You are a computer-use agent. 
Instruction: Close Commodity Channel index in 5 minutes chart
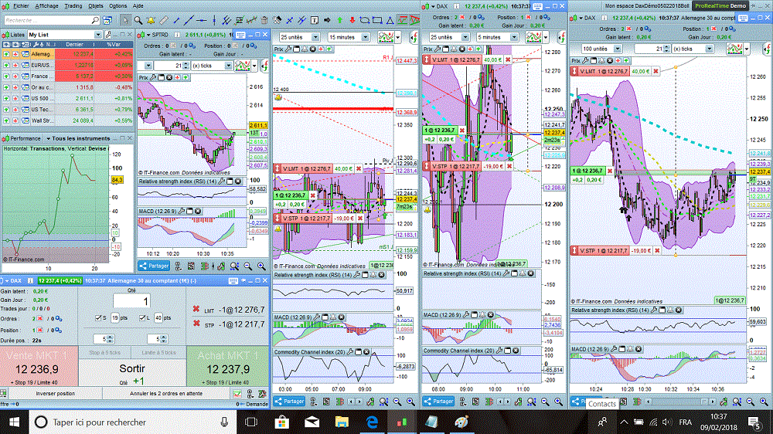(516, 351)
